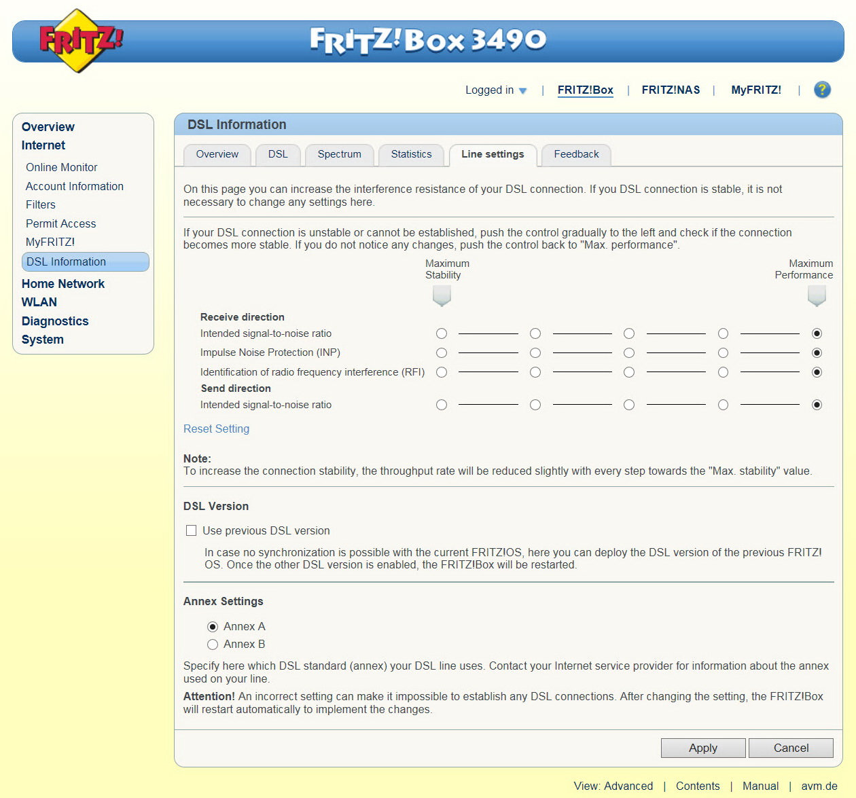This screenshot has width=856, height=798.
Task: Click the View: Advanced footer link
Action: [613, 786]
